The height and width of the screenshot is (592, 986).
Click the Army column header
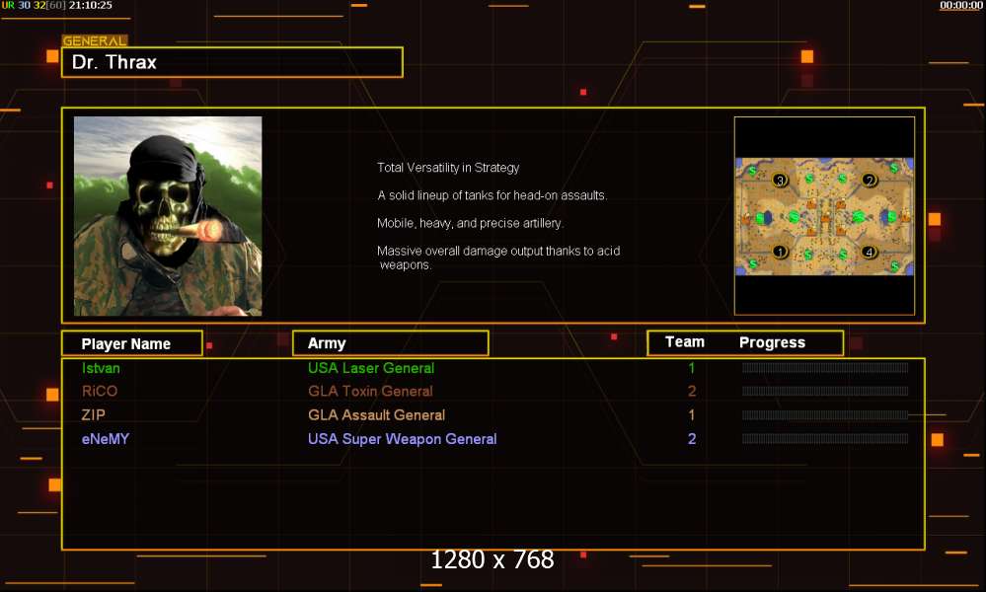(391, 343)
